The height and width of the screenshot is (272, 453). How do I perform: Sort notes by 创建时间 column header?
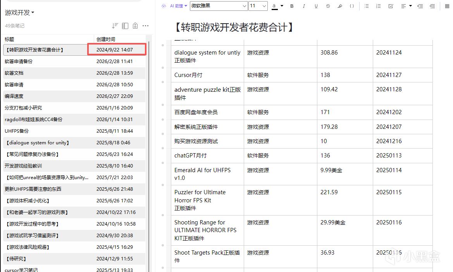tap(106, 39)
